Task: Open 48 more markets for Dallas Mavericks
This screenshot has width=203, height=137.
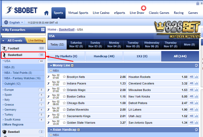Action: 192,110
